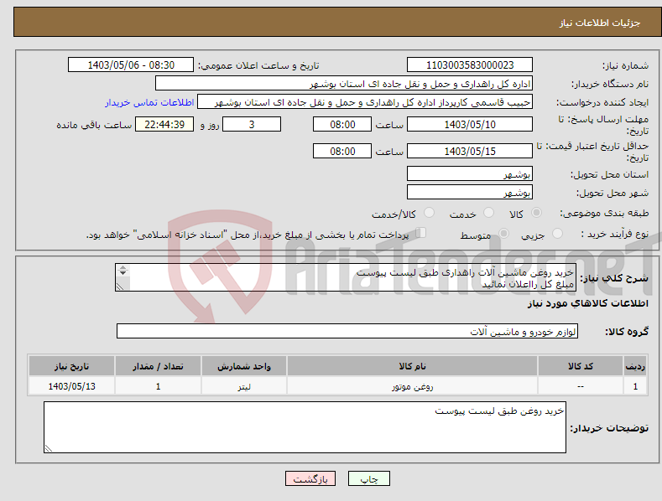
Task: Toggle the اسناد خزانه اسلامی payment checkbox
Action: click(x=420, y=233)
